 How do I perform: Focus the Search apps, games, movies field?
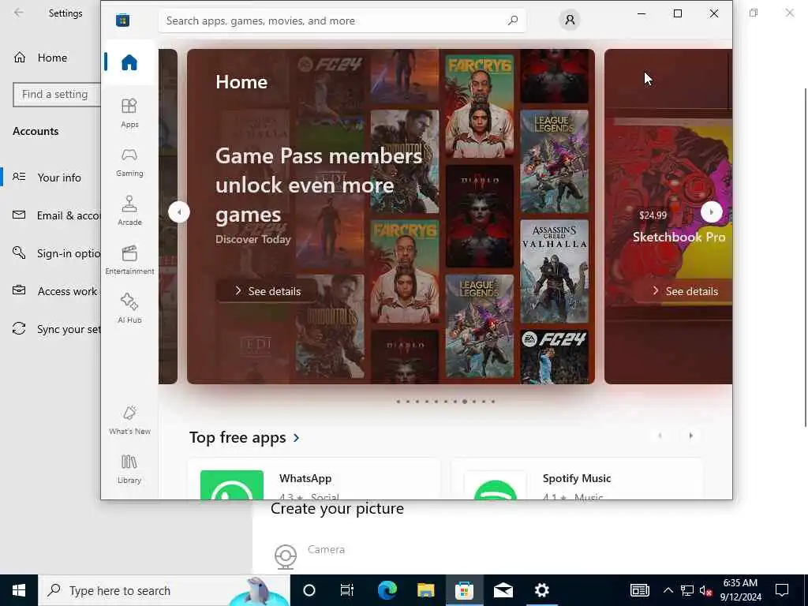click(342, 21)
